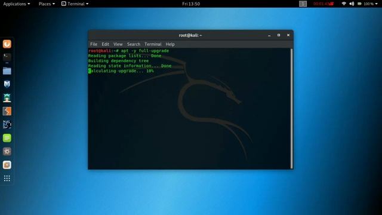Open the terminal File menu
Viewport: 382px width, 215px height.
(x=94, y=44)
